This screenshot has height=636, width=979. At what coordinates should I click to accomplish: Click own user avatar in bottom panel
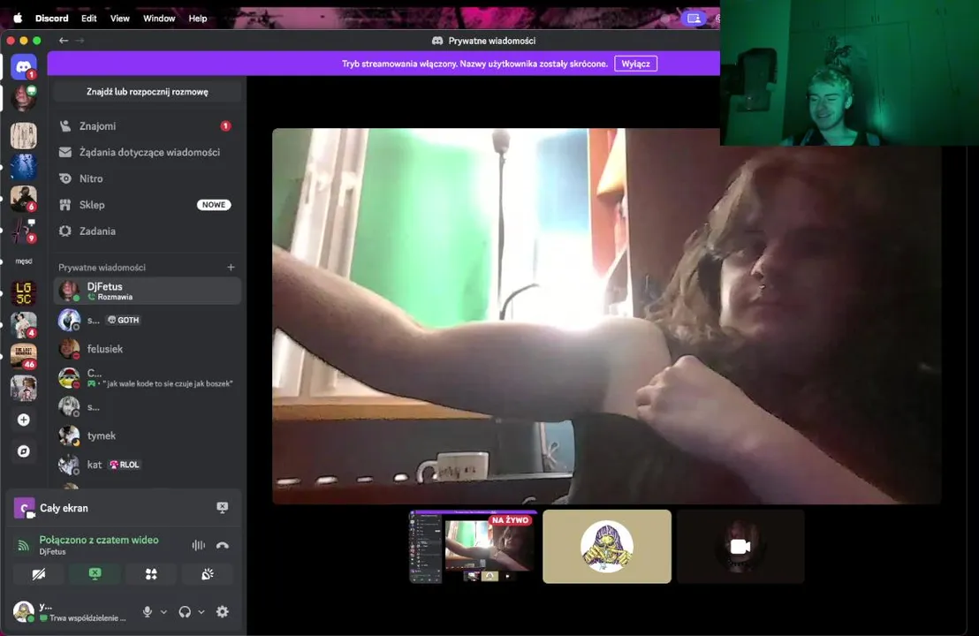(x=24, y=611)
